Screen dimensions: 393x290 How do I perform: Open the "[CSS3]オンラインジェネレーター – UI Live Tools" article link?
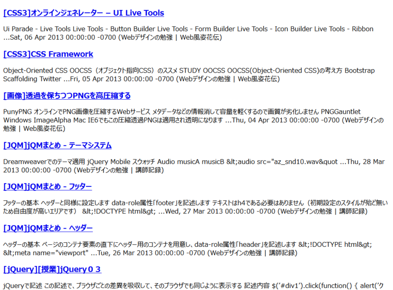pyautogui.click(x=84, y=13)
